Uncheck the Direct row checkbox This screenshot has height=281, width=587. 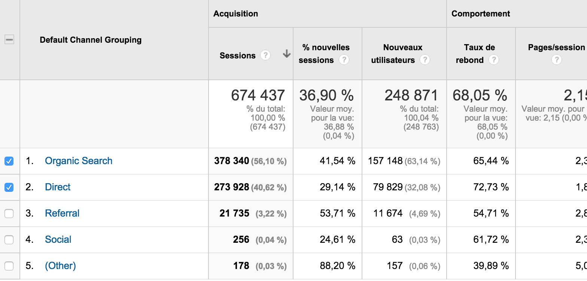(9, 187)
